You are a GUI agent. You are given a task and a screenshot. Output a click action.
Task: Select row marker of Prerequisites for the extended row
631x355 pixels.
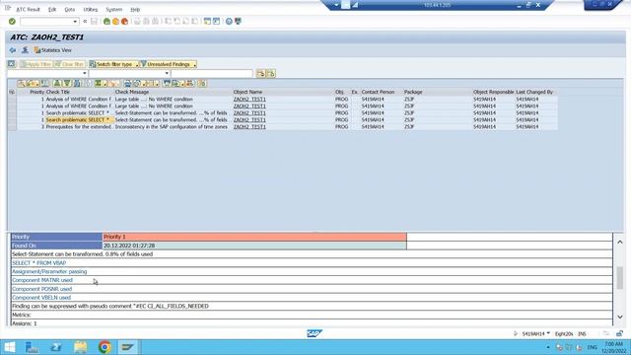point(12,127)
